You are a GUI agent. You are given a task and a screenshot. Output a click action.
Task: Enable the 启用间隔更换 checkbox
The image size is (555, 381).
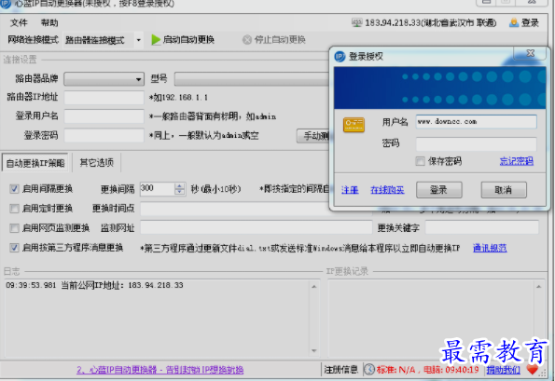pos(14,189)
